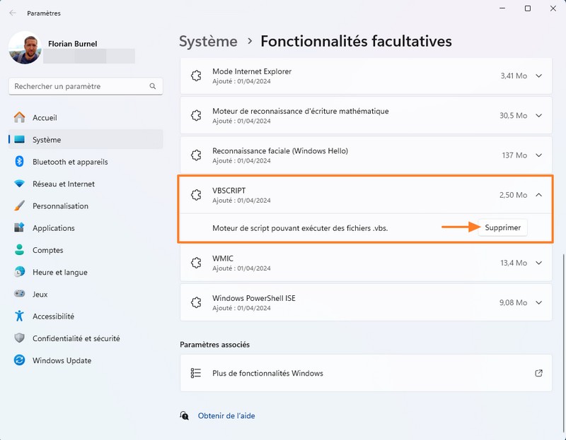The width and height of the screenshot is (566, 440).
Task: Open the Applications settings section
Action: point(53,228)
